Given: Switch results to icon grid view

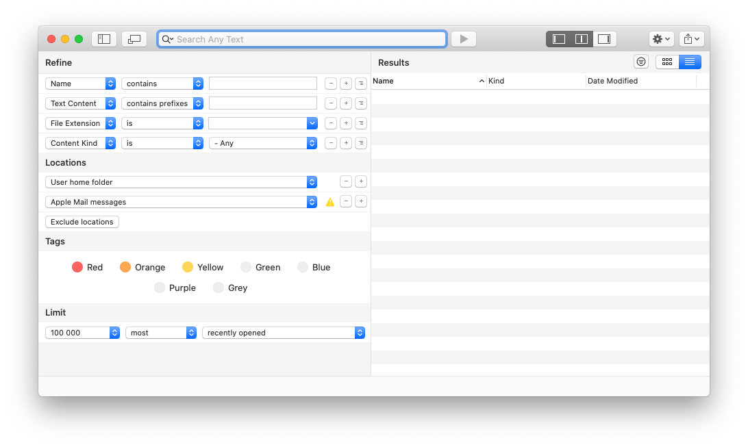Looking at the screenshot, I should click(667, 62).
